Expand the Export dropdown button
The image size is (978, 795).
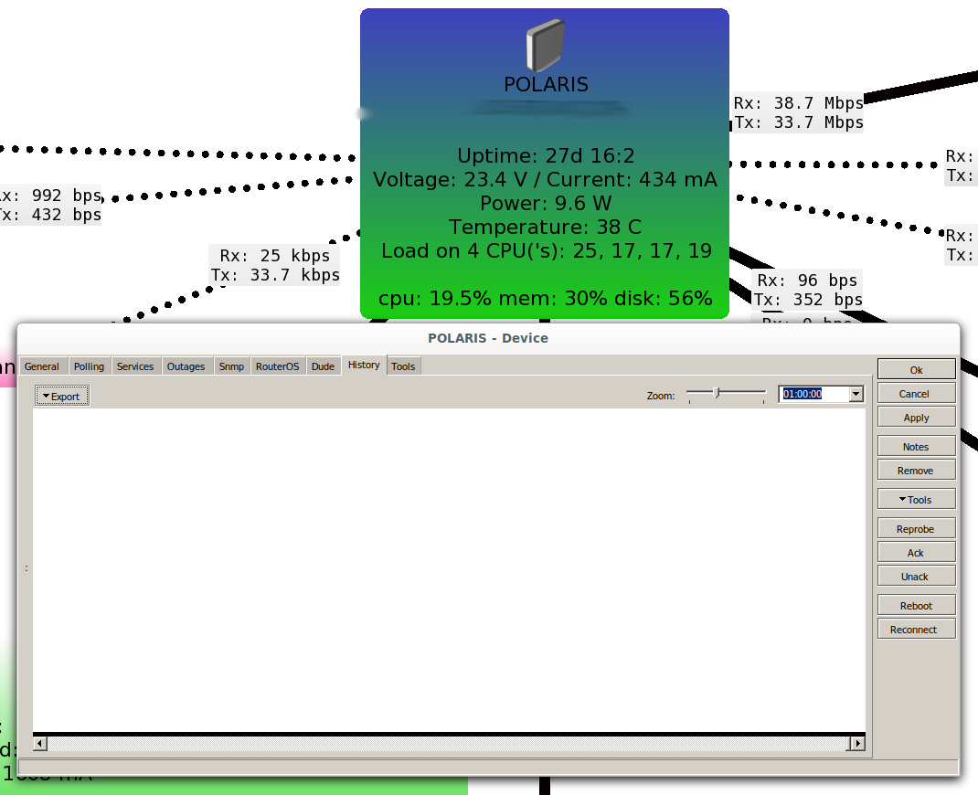[62, 396]
